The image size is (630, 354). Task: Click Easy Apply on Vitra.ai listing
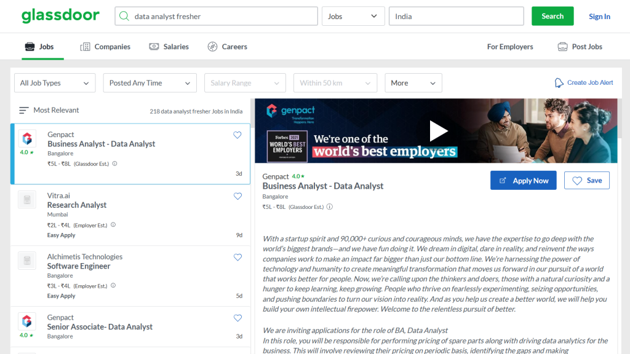tap(61, 235)
